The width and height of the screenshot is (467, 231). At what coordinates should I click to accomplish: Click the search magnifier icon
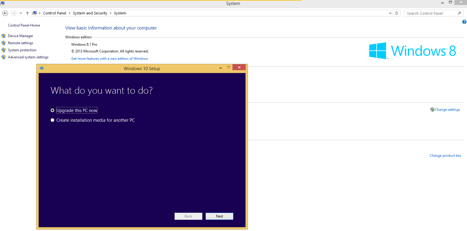(459, 13)
